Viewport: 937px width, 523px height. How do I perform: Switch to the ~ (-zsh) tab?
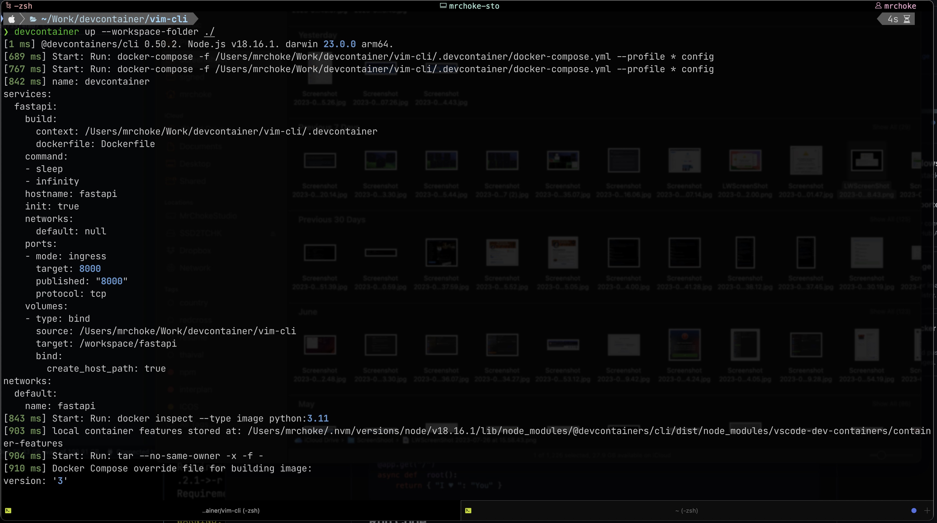686,511
